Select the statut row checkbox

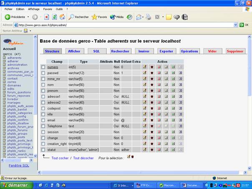[43, 149]
